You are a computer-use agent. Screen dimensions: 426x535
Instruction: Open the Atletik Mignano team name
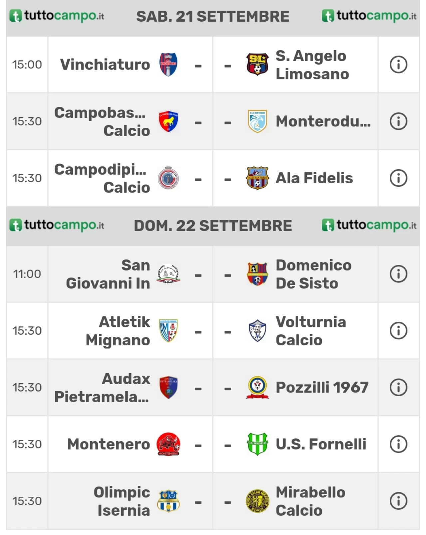point(118,331)
